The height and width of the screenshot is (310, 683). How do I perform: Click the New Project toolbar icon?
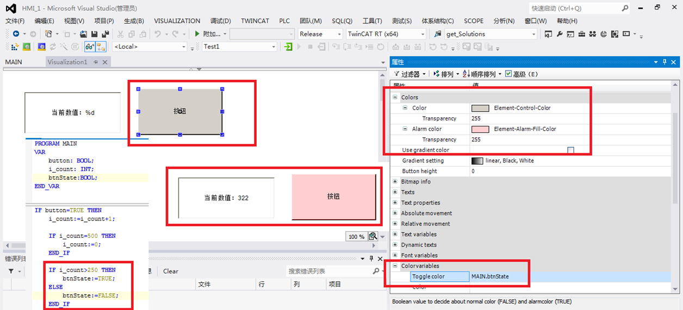[x=49, y=34]
